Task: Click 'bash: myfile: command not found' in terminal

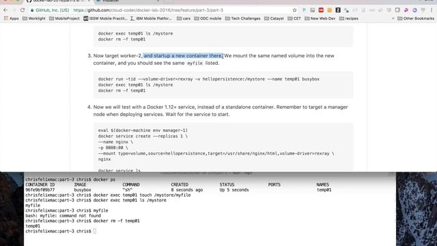Action: tap(64, 216)
